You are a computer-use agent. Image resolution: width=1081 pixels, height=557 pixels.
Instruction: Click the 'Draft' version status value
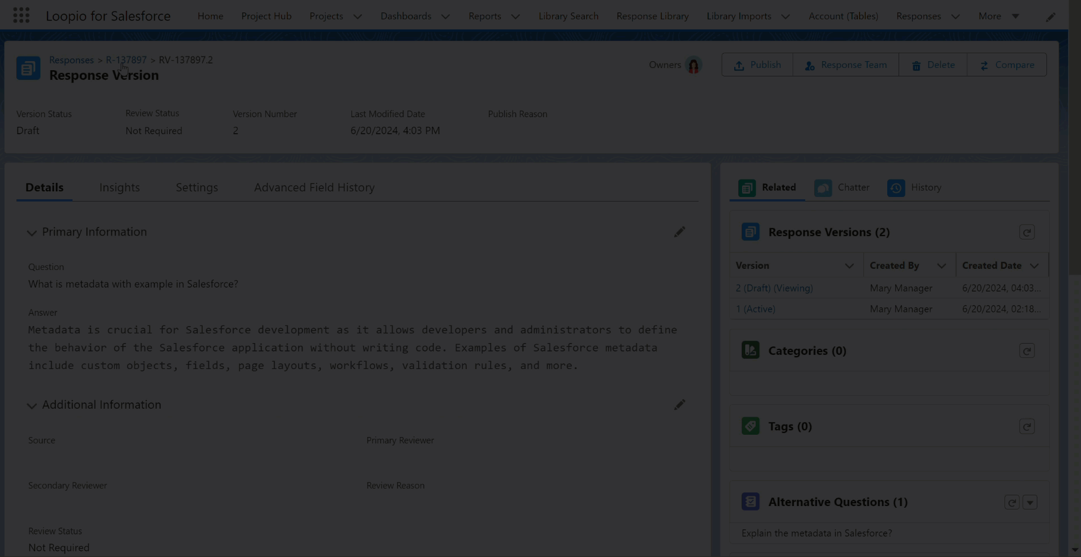[28, 131]
